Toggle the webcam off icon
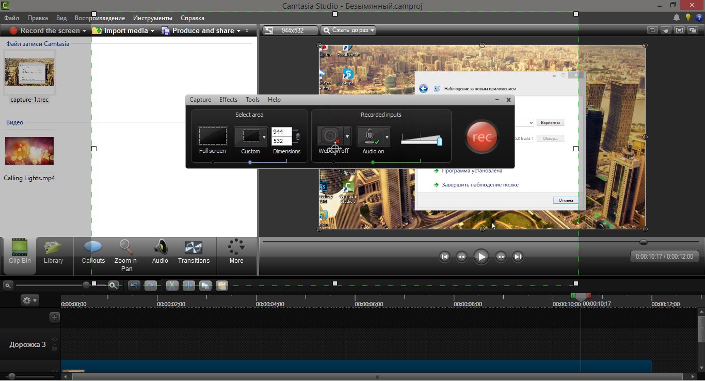This screenshot has width=705, height=381. click(x=329, y=136)
